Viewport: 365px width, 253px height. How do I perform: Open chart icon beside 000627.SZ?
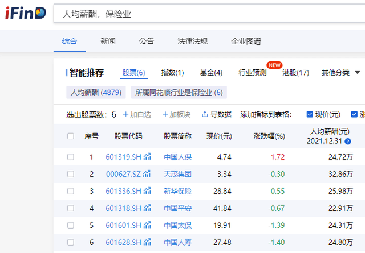point(147,174)
